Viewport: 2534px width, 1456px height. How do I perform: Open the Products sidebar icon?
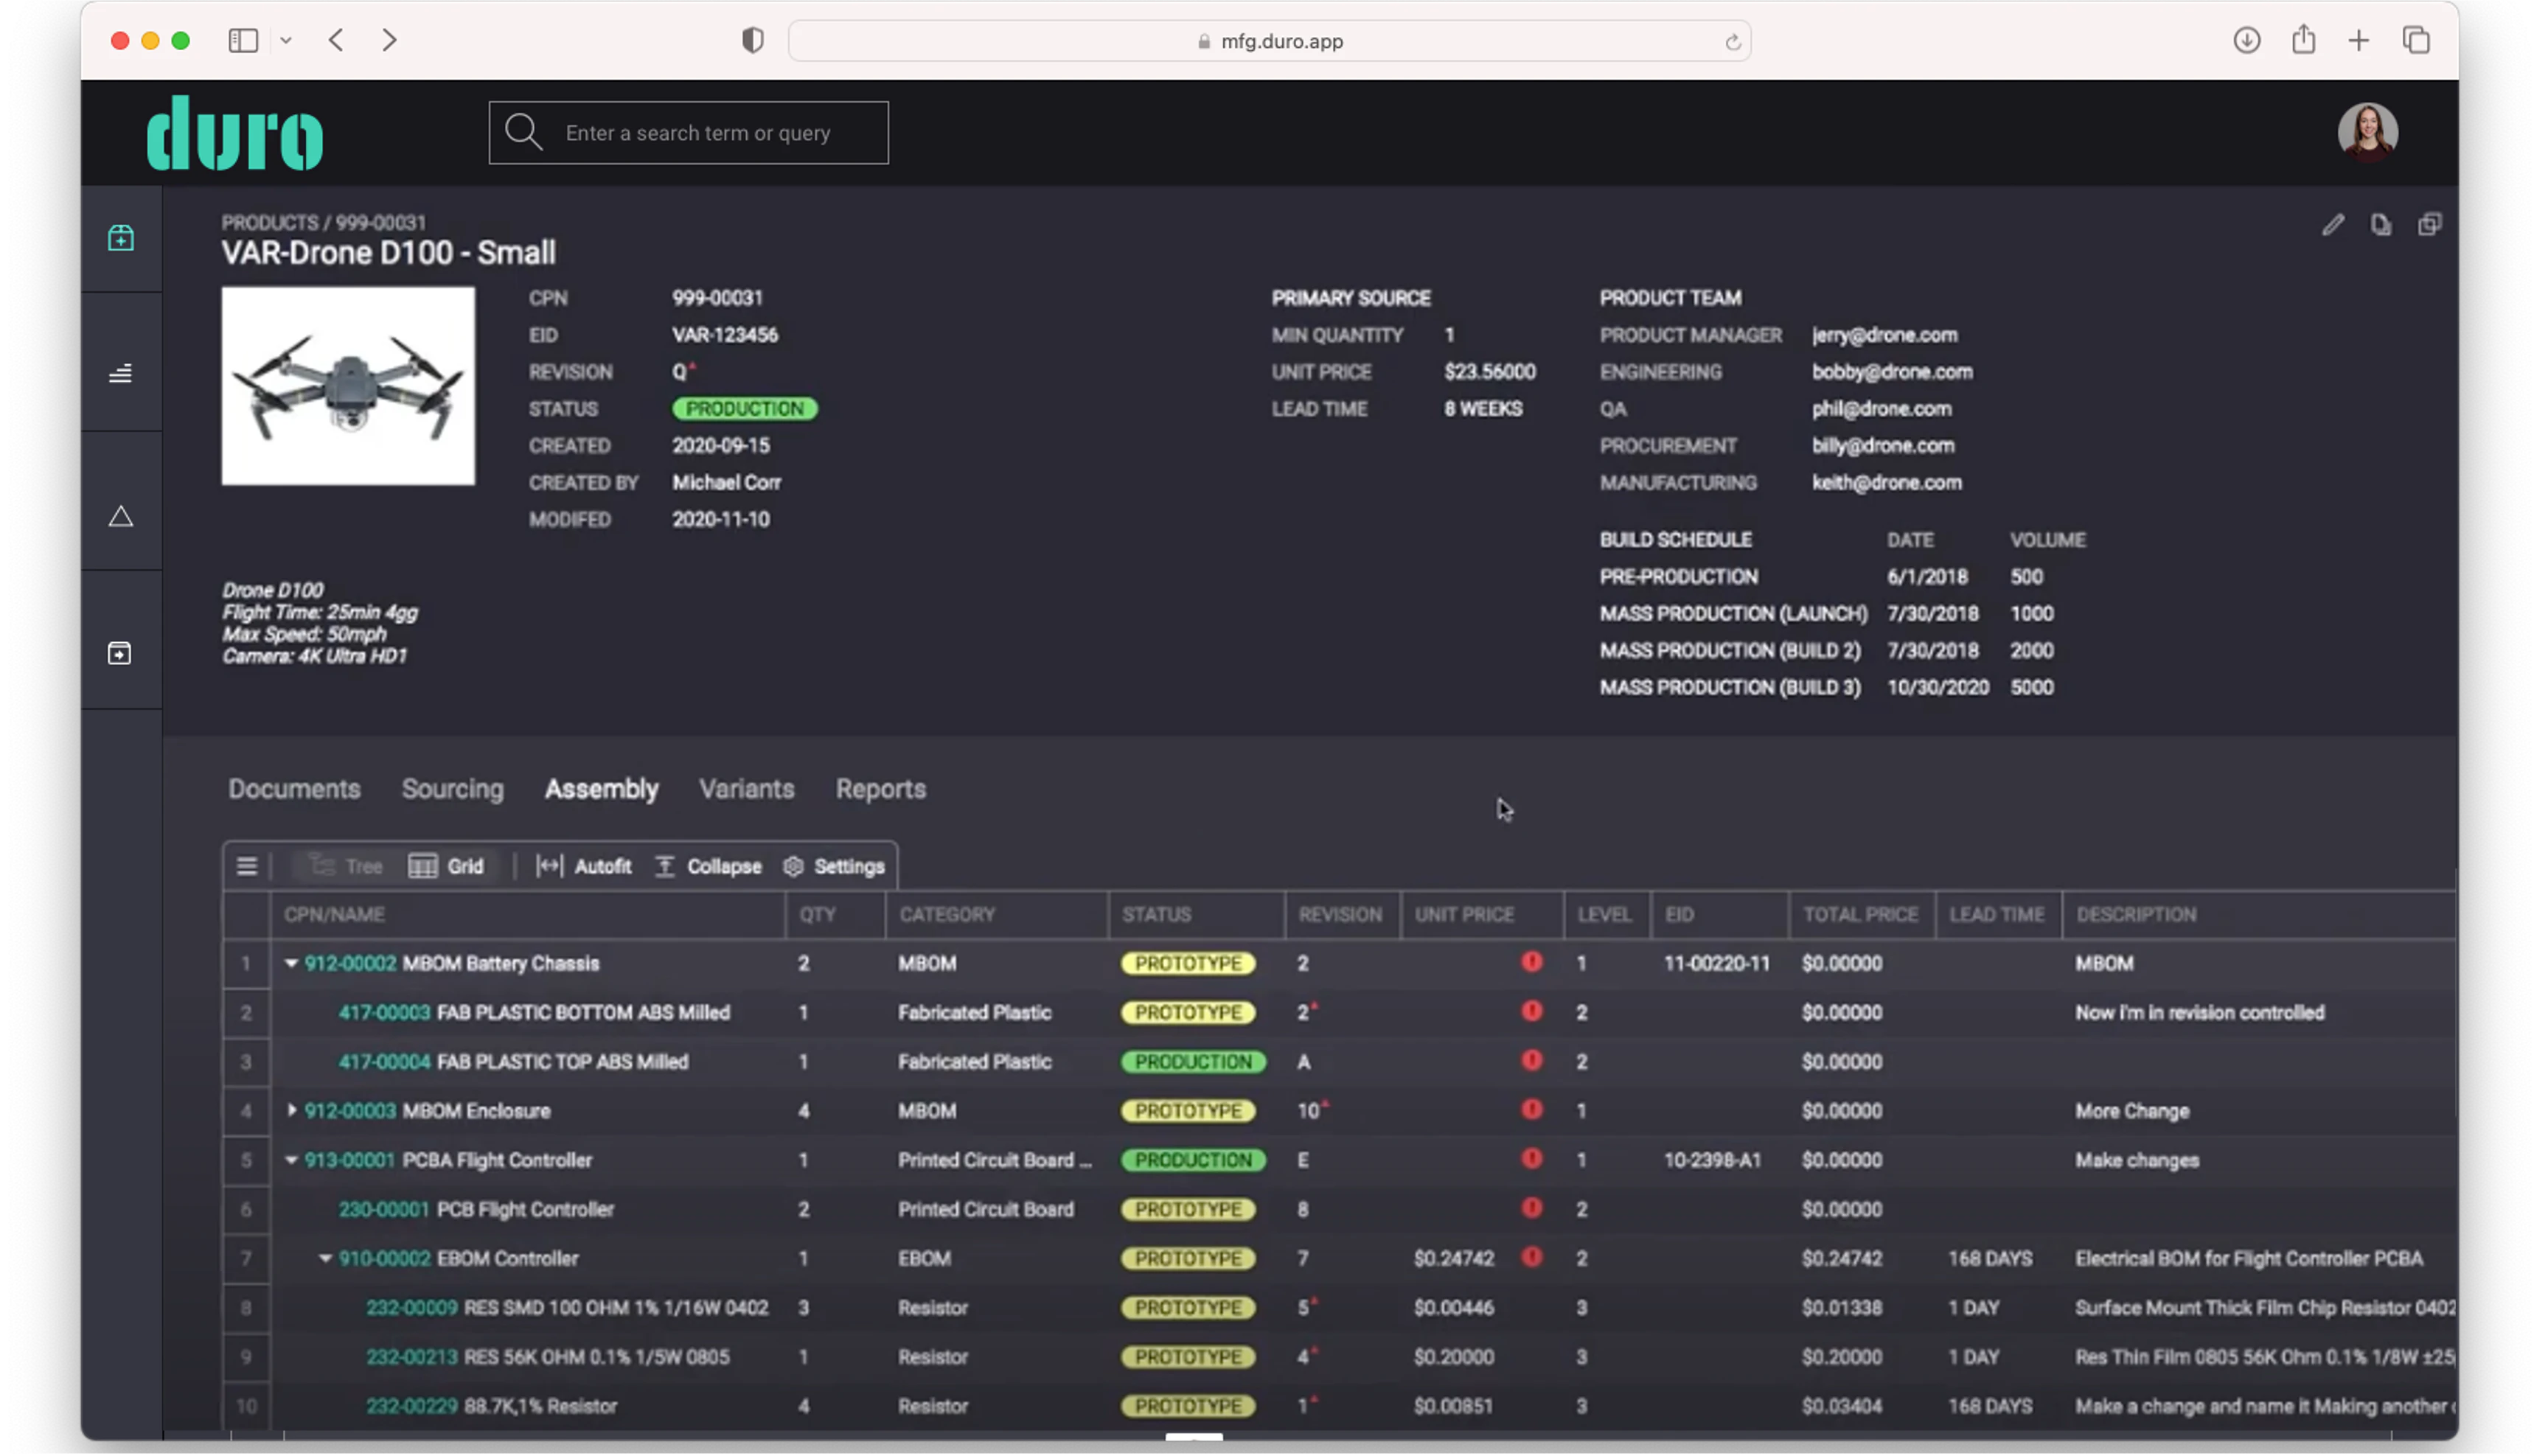120,238
